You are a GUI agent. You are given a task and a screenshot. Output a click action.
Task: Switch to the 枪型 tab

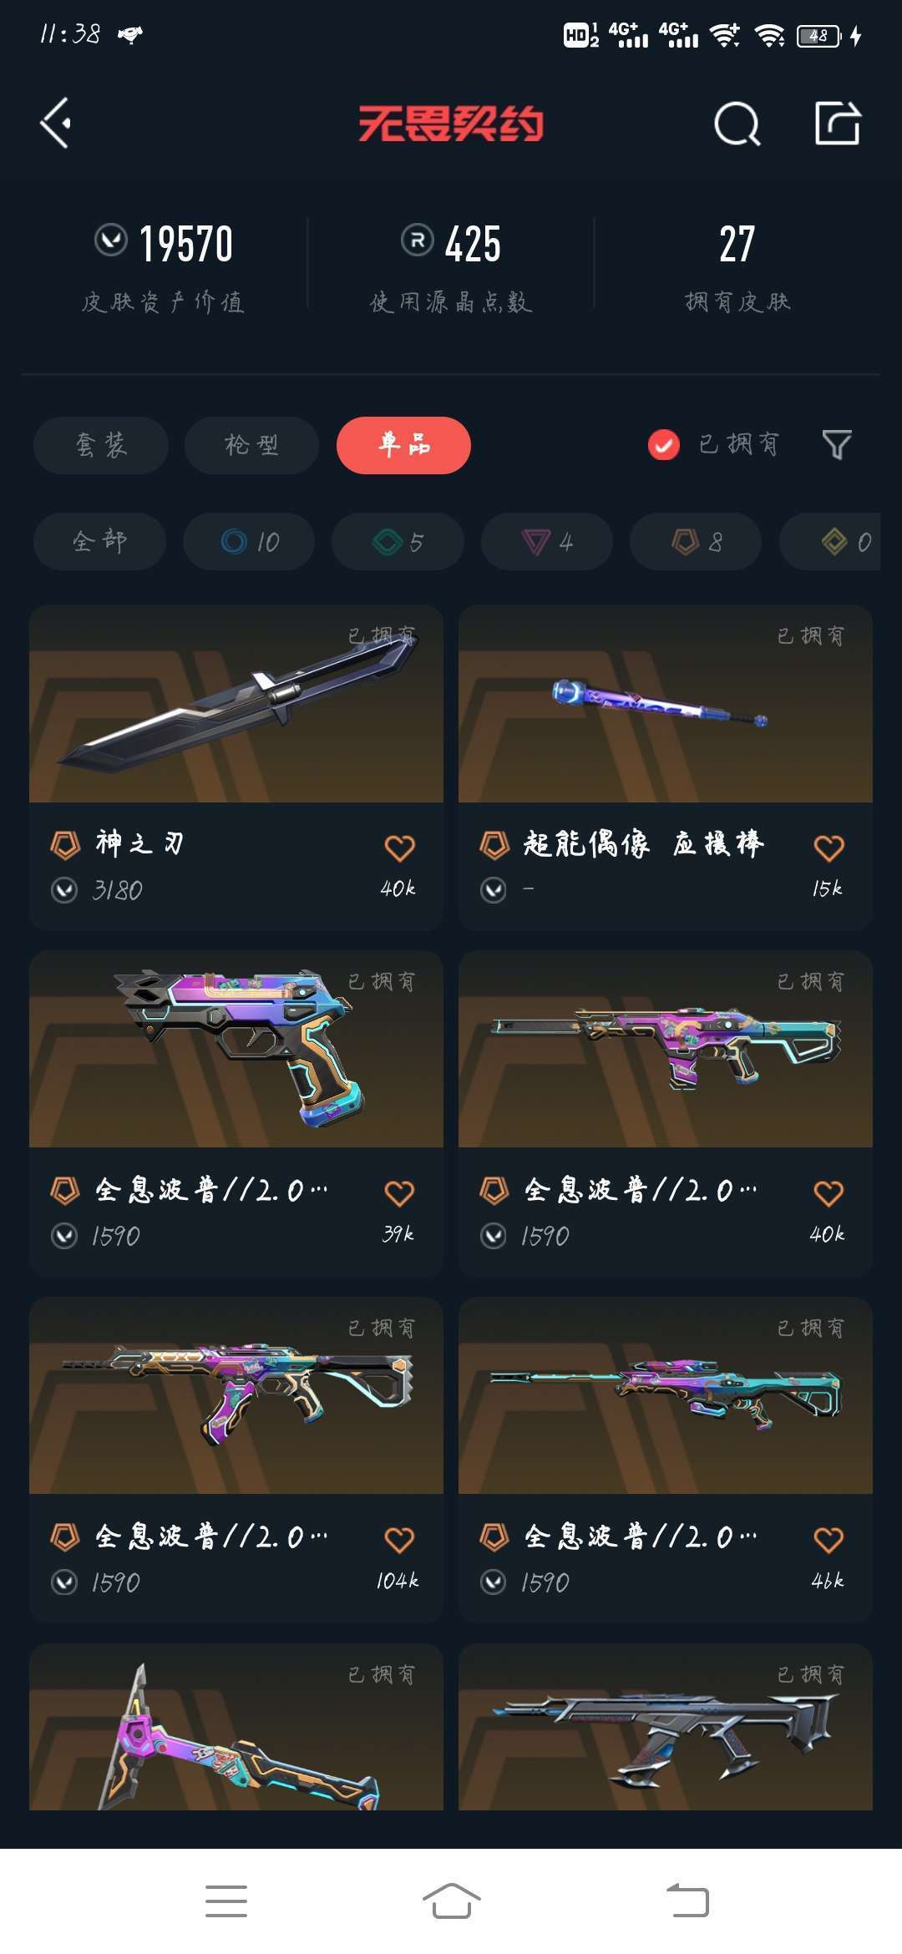(251, 445)
